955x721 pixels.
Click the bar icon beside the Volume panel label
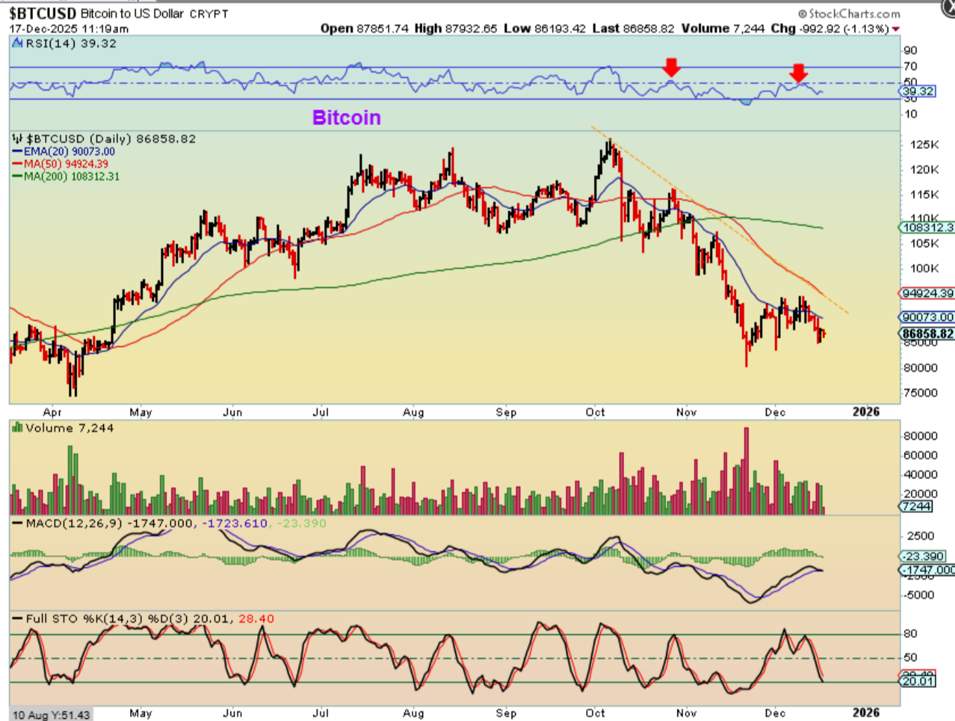coord(18,428)
